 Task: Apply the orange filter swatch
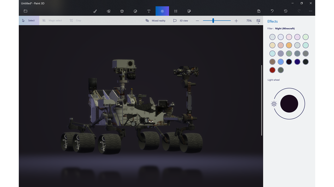tap(289, 45)
